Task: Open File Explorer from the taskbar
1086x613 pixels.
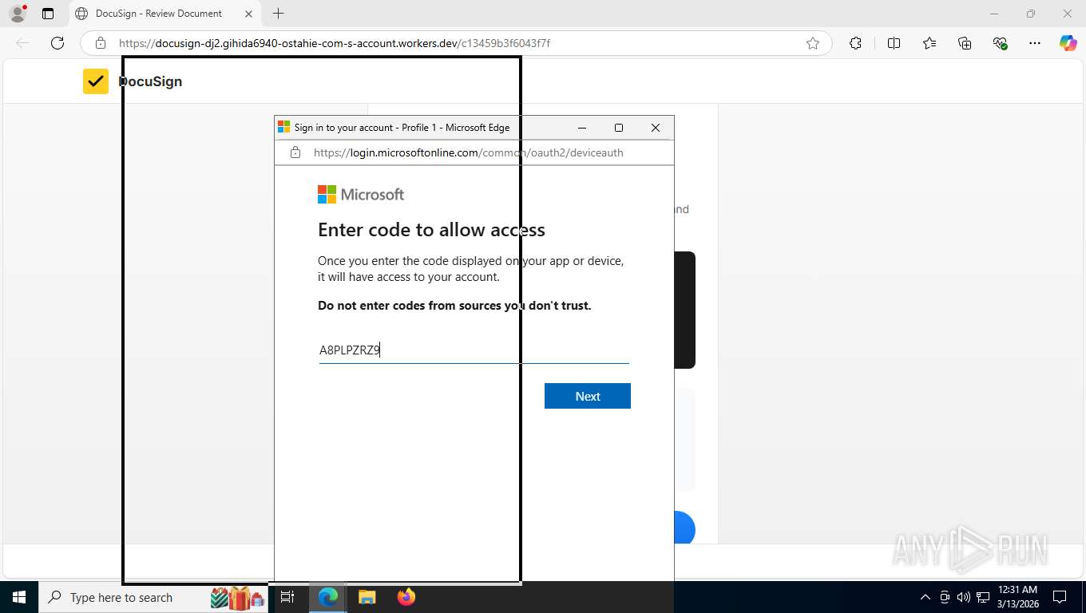Action: pyautogui.click(x=367, y=597)
